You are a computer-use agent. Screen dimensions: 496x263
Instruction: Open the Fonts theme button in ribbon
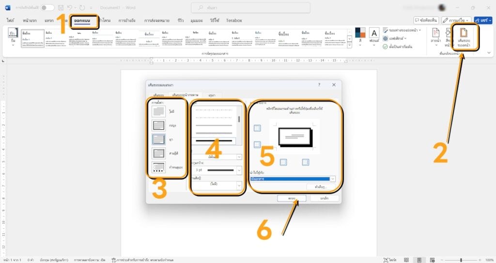coord(374,37)
